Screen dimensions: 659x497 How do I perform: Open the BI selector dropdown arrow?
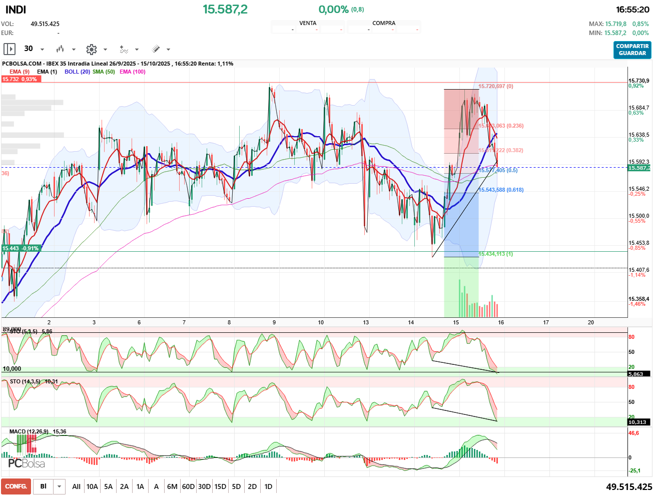click(x=60, y=486)
